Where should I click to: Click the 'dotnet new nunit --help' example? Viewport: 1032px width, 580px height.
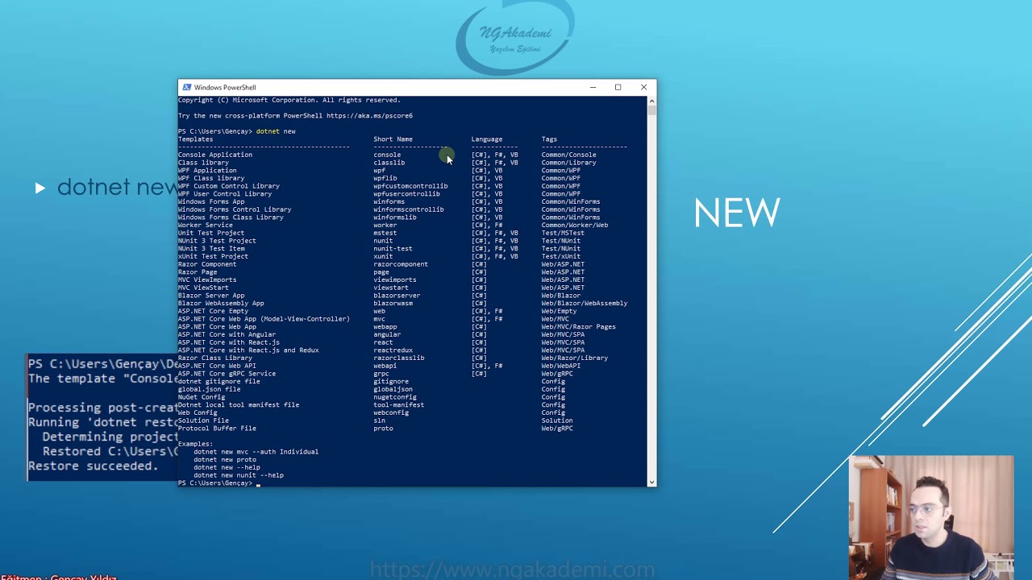pos(239,475)
